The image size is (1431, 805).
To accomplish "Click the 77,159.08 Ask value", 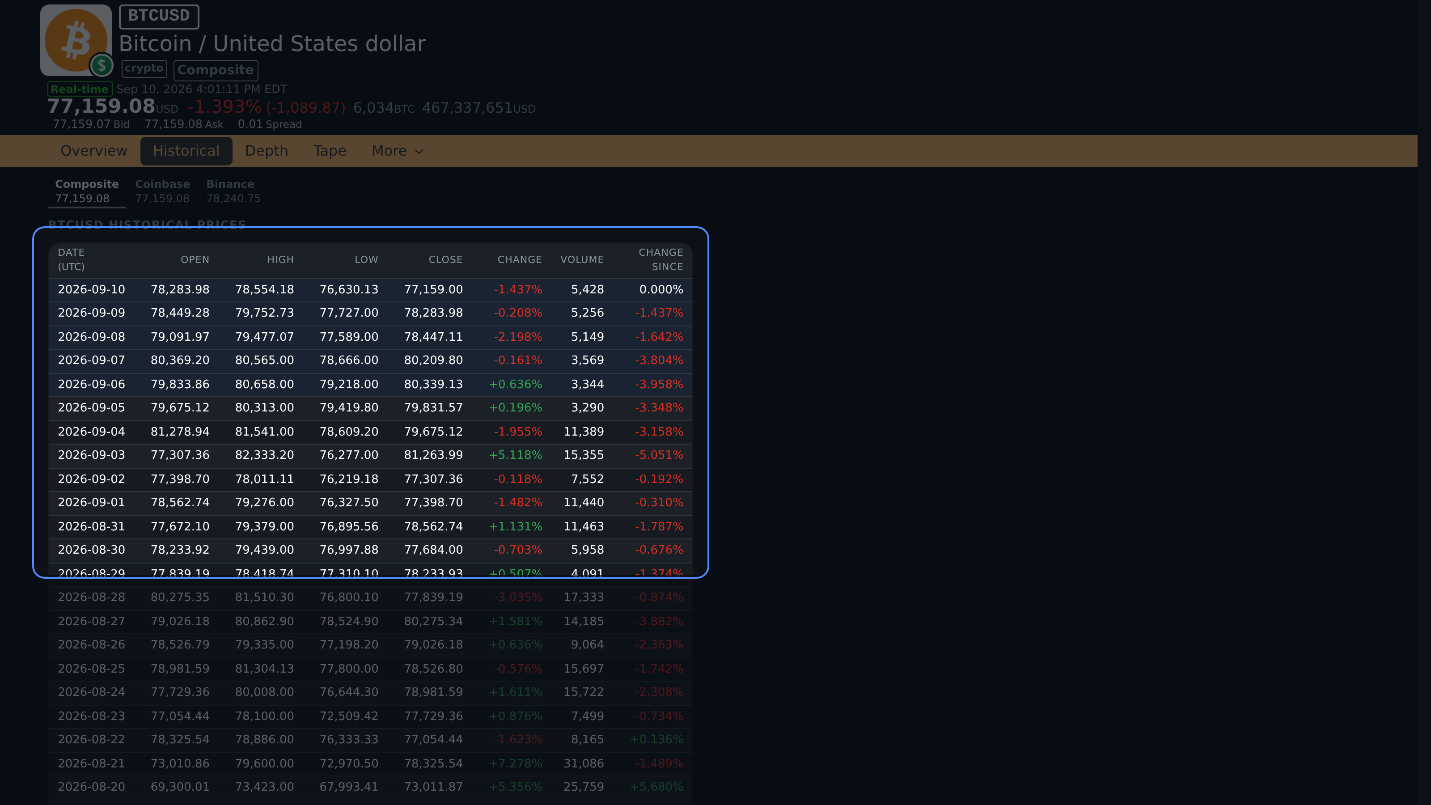I will [x=184, y=124].
